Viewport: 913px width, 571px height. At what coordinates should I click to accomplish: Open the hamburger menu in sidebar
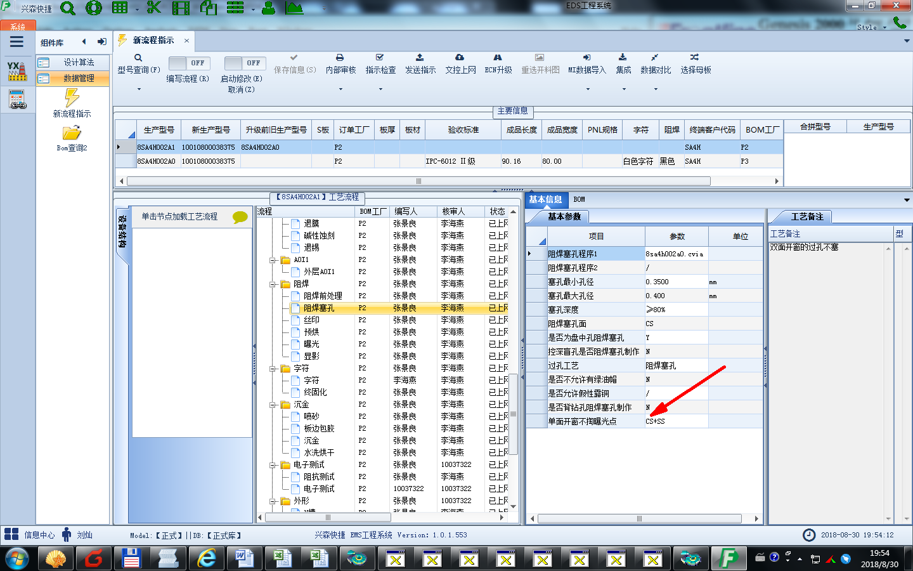click(17, 42)
